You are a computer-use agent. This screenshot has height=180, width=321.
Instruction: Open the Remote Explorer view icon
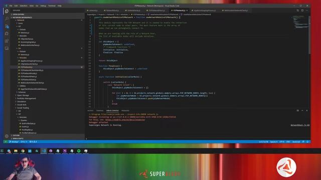pyautogui.click(x=7, y=48)
